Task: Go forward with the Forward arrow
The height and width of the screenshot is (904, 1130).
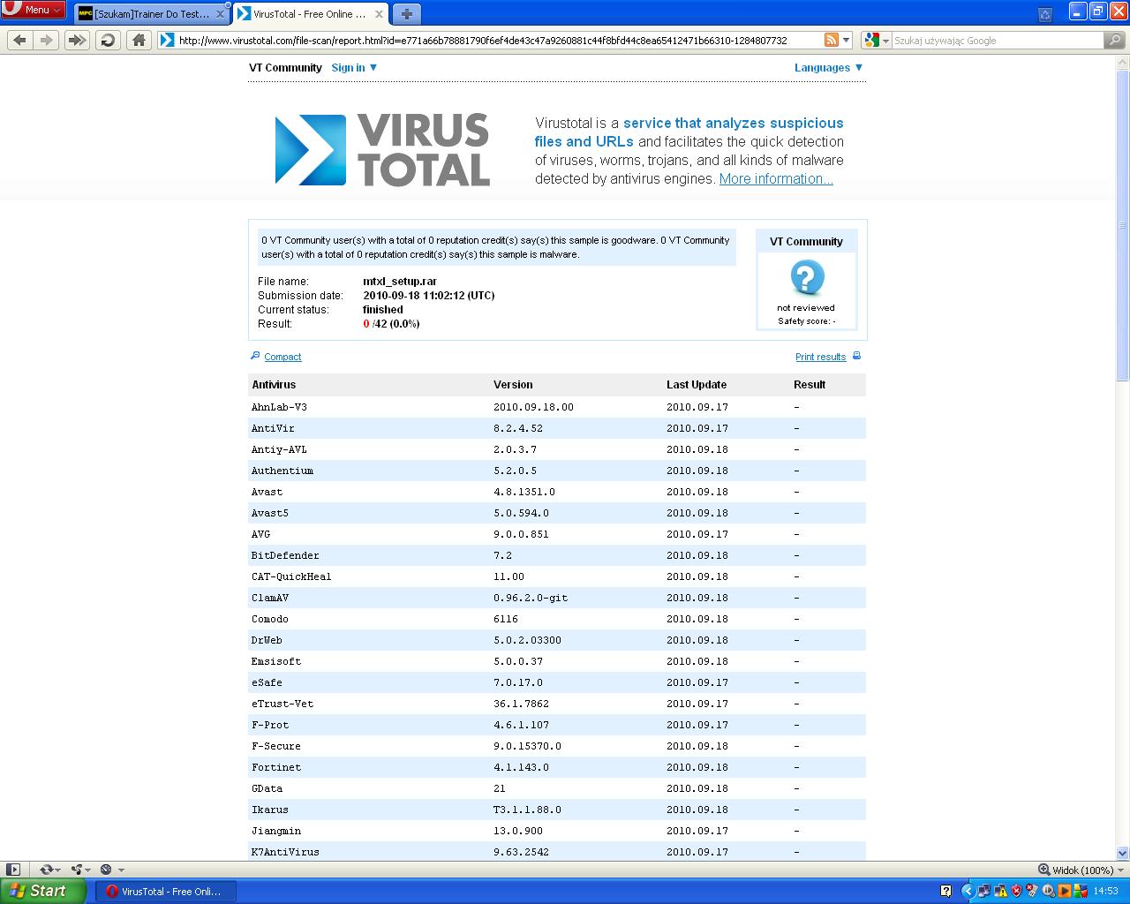Action: click(x=47, y=40)
